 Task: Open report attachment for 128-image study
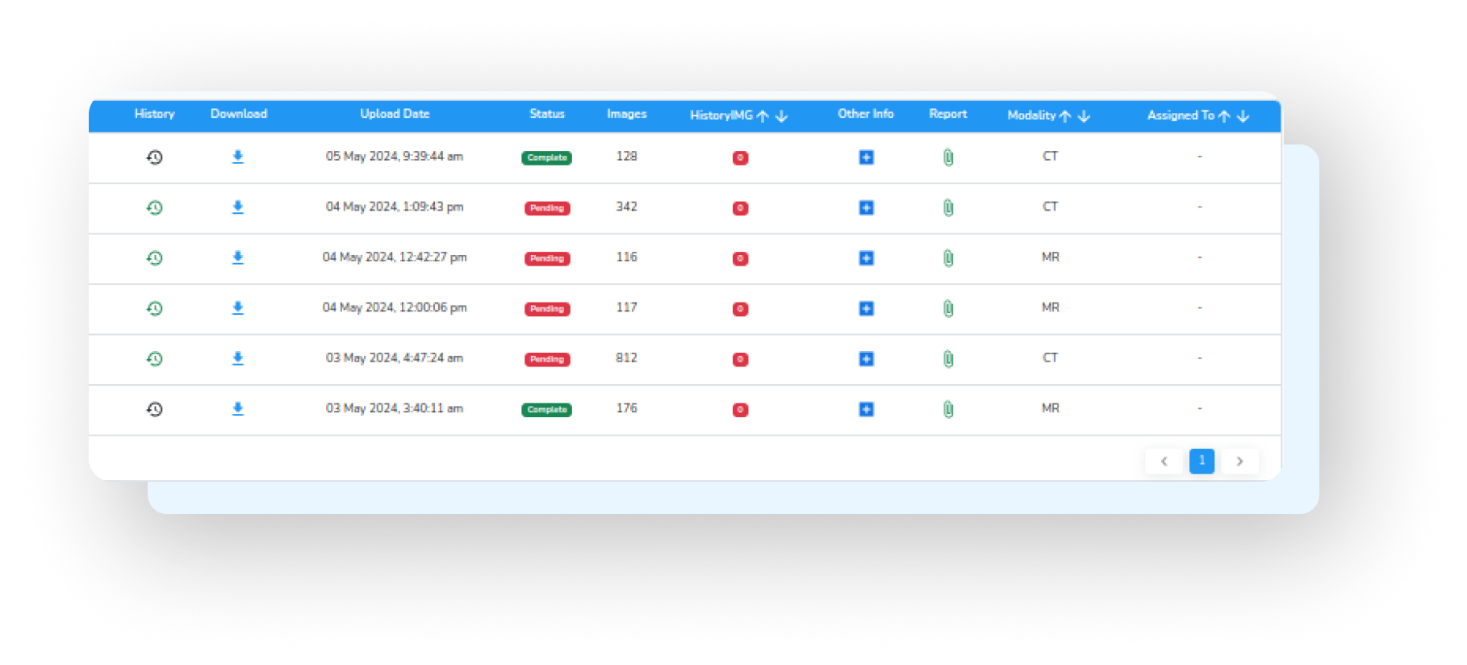[948, 157]
